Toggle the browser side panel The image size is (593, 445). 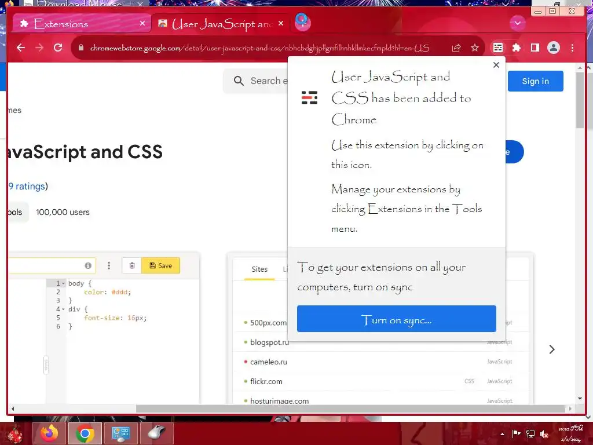click(535, 48)
